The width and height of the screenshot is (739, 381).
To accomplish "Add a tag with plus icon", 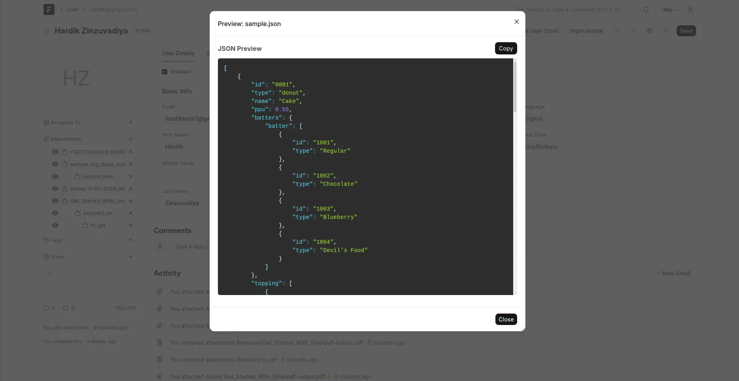I will tap(131, 240).
